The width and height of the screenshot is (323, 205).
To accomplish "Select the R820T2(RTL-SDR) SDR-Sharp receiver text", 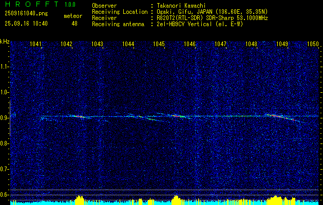I will click(212, 18).
